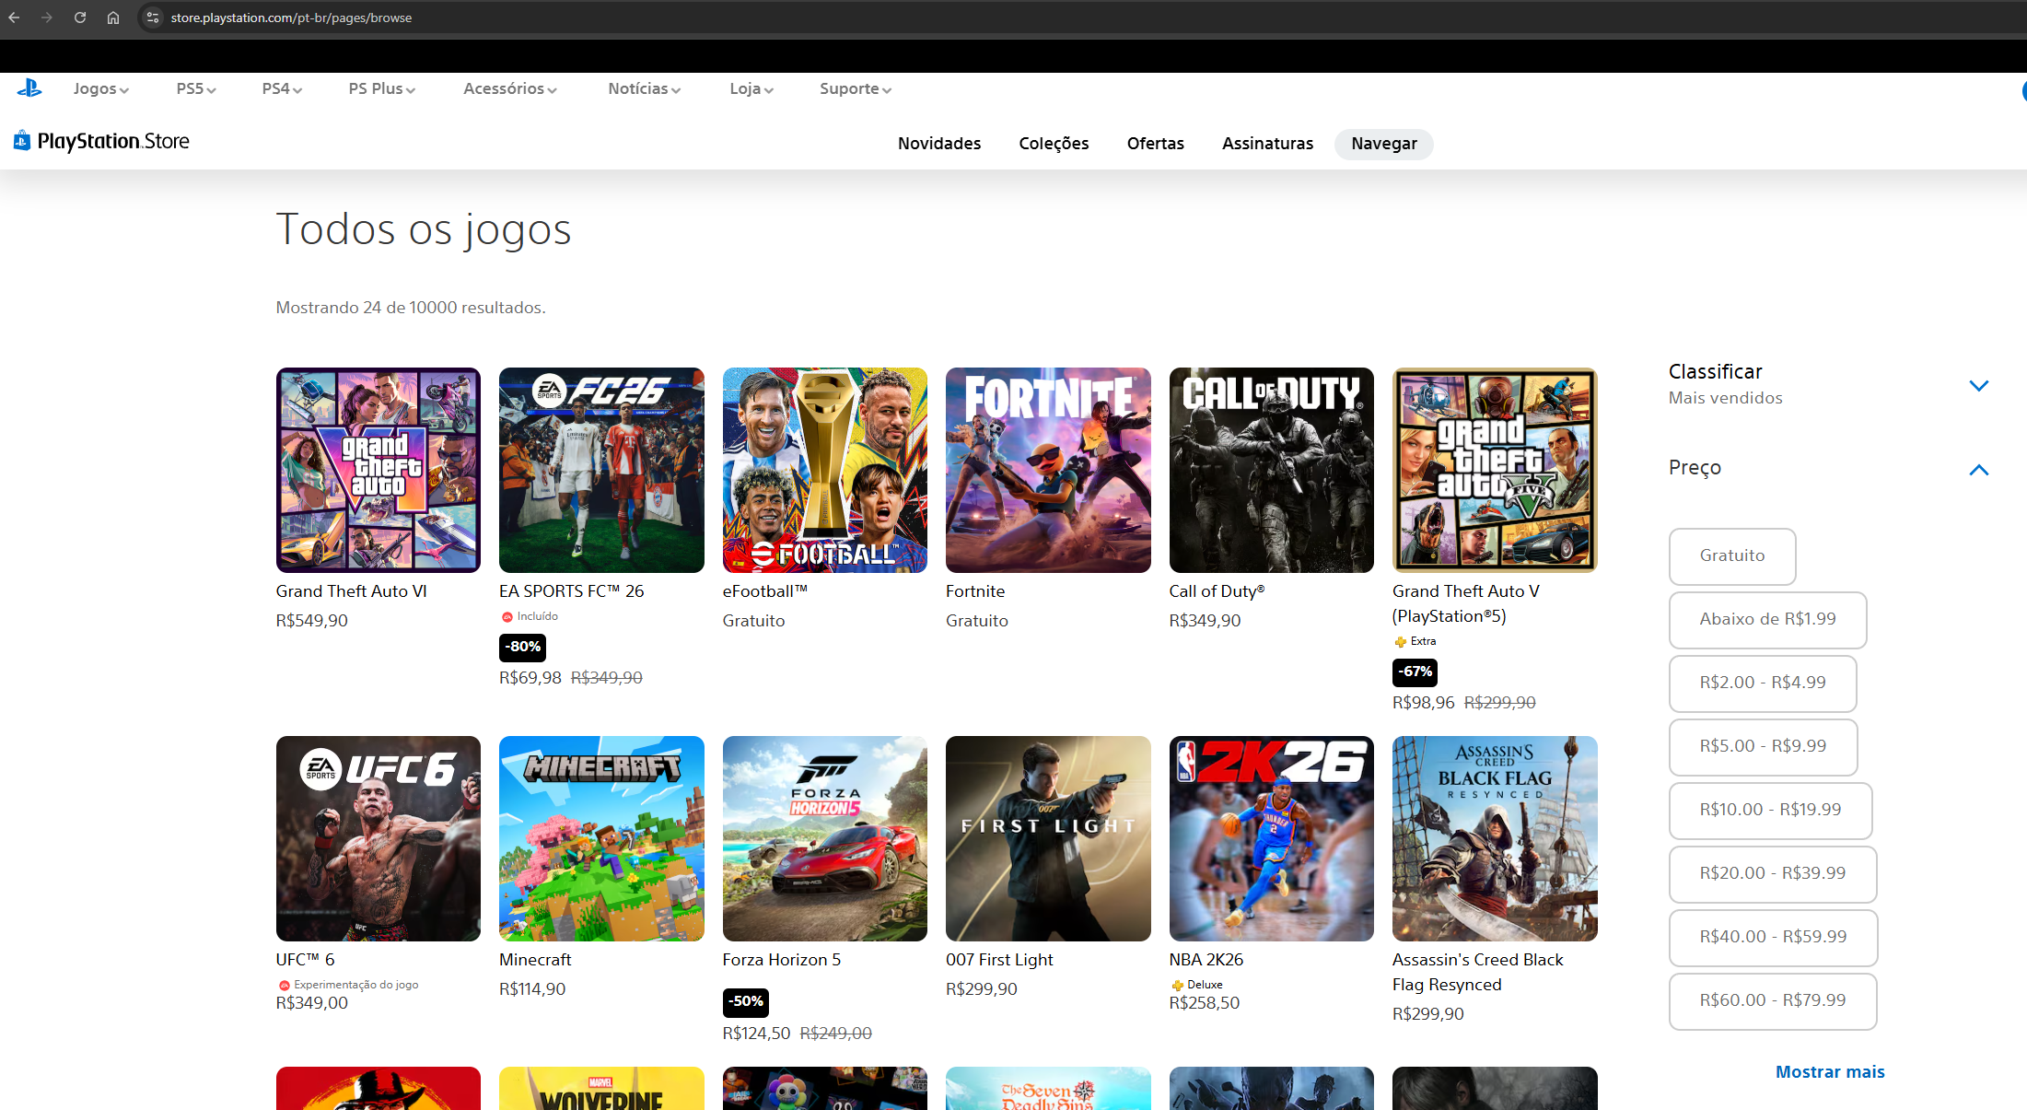Click the browser home icon
Image resolution: width=2027 pixels, height=1110 pixels.
[x=113, y=18]
